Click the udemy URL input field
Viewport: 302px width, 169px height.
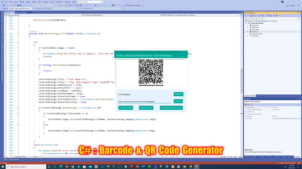coord(144,101)
